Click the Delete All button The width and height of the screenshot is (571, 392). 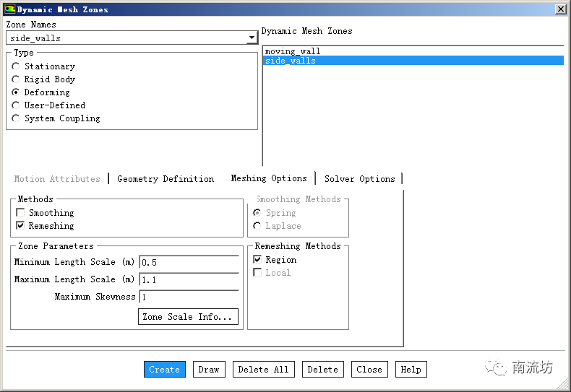click(x=263, y=369)
